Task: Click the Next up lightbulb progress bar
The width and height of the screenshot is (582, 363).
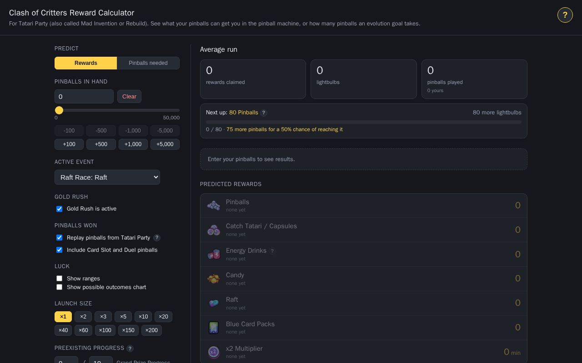Action: tap(364, 122)
